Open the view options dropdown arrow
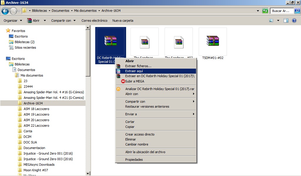Screen dimensions: 301x176 pos(278,21)
